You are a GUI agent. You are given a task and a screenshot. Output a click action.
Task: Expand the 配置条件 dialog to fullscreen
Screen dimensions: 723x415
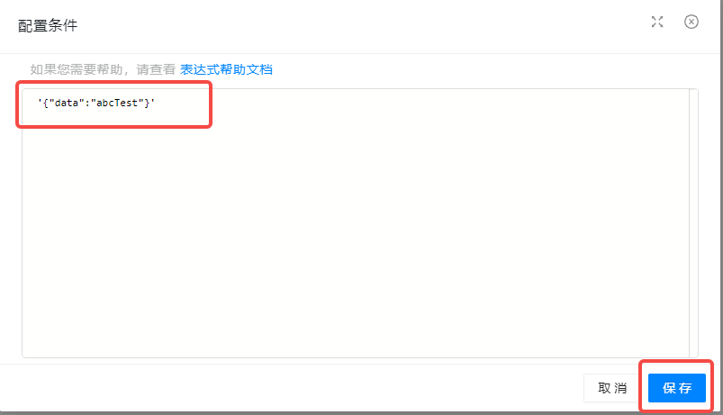pos(657,22)
